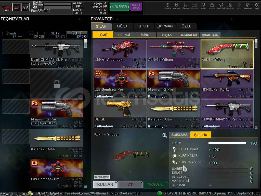The width and height of the screenshot is (261, 196).
Task: Click the Ek şarjör+20SP tag
Action: pyautogui.click(x=44, y=123)
